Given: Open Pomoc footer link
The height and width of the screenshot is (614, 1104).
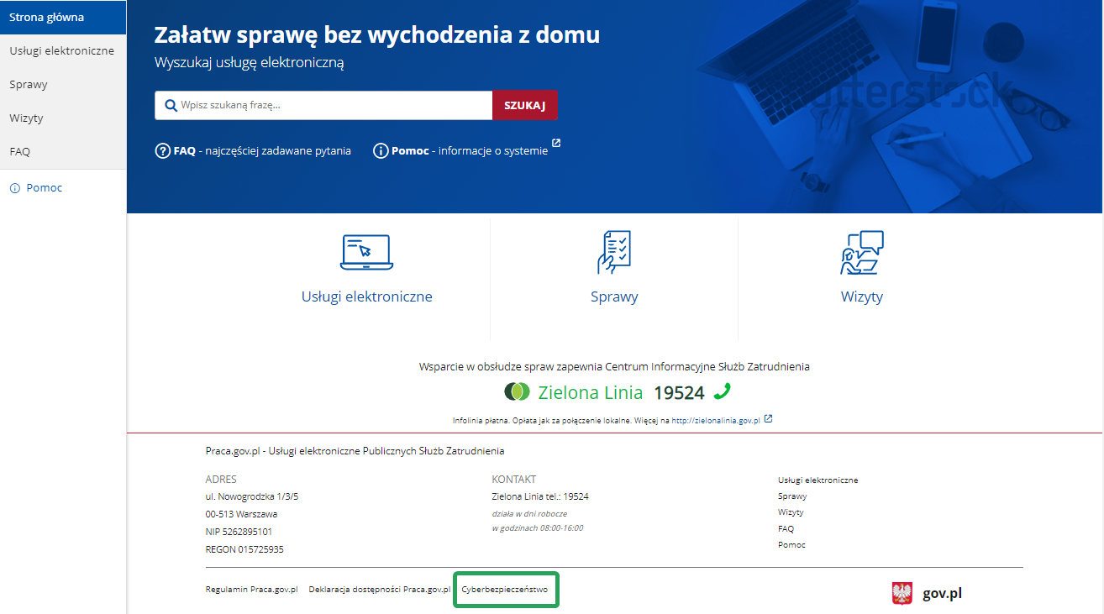Looking at the screenshot, I should (791, 545).
